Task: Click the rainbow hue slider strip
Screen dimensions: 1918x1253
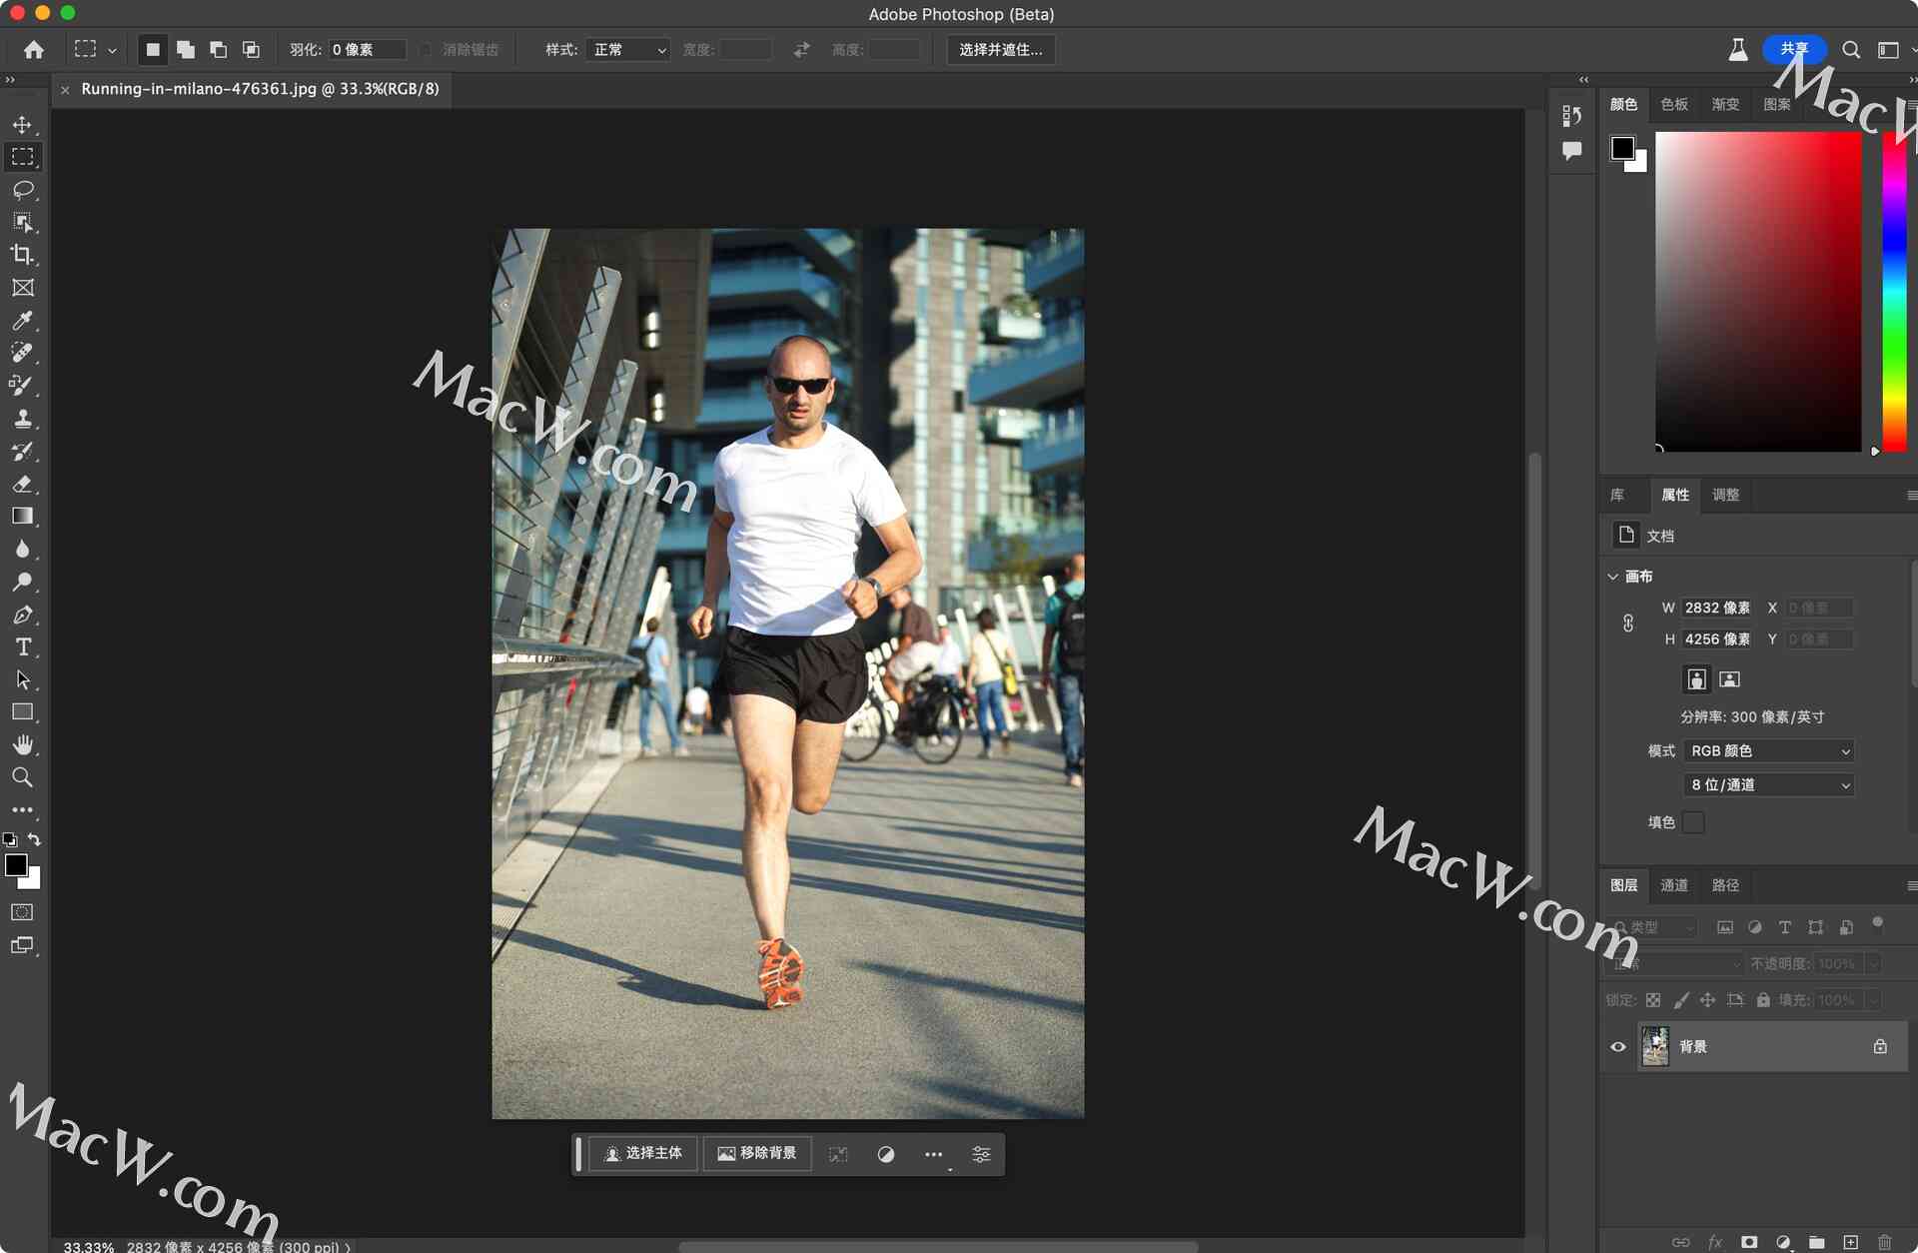Action: 1894,292
